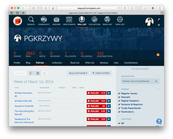Open gear options for All-New Inhumans #5
173x139 pixels.
pos(109,93)
